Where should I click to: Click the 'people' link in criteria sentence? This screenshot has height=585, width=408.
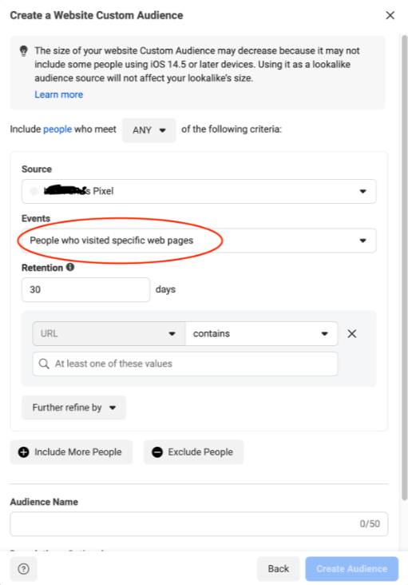pyautogui.click(x=57, y=129)
